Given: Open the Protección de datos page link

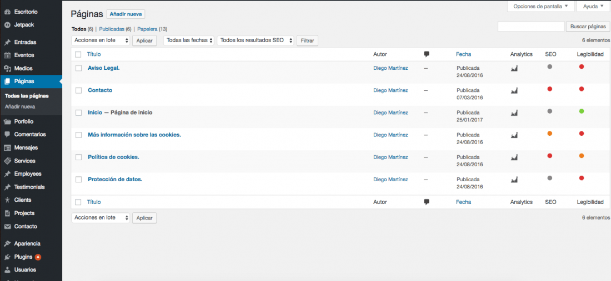Looking at the screenshot, I should [x=115, y=180].
